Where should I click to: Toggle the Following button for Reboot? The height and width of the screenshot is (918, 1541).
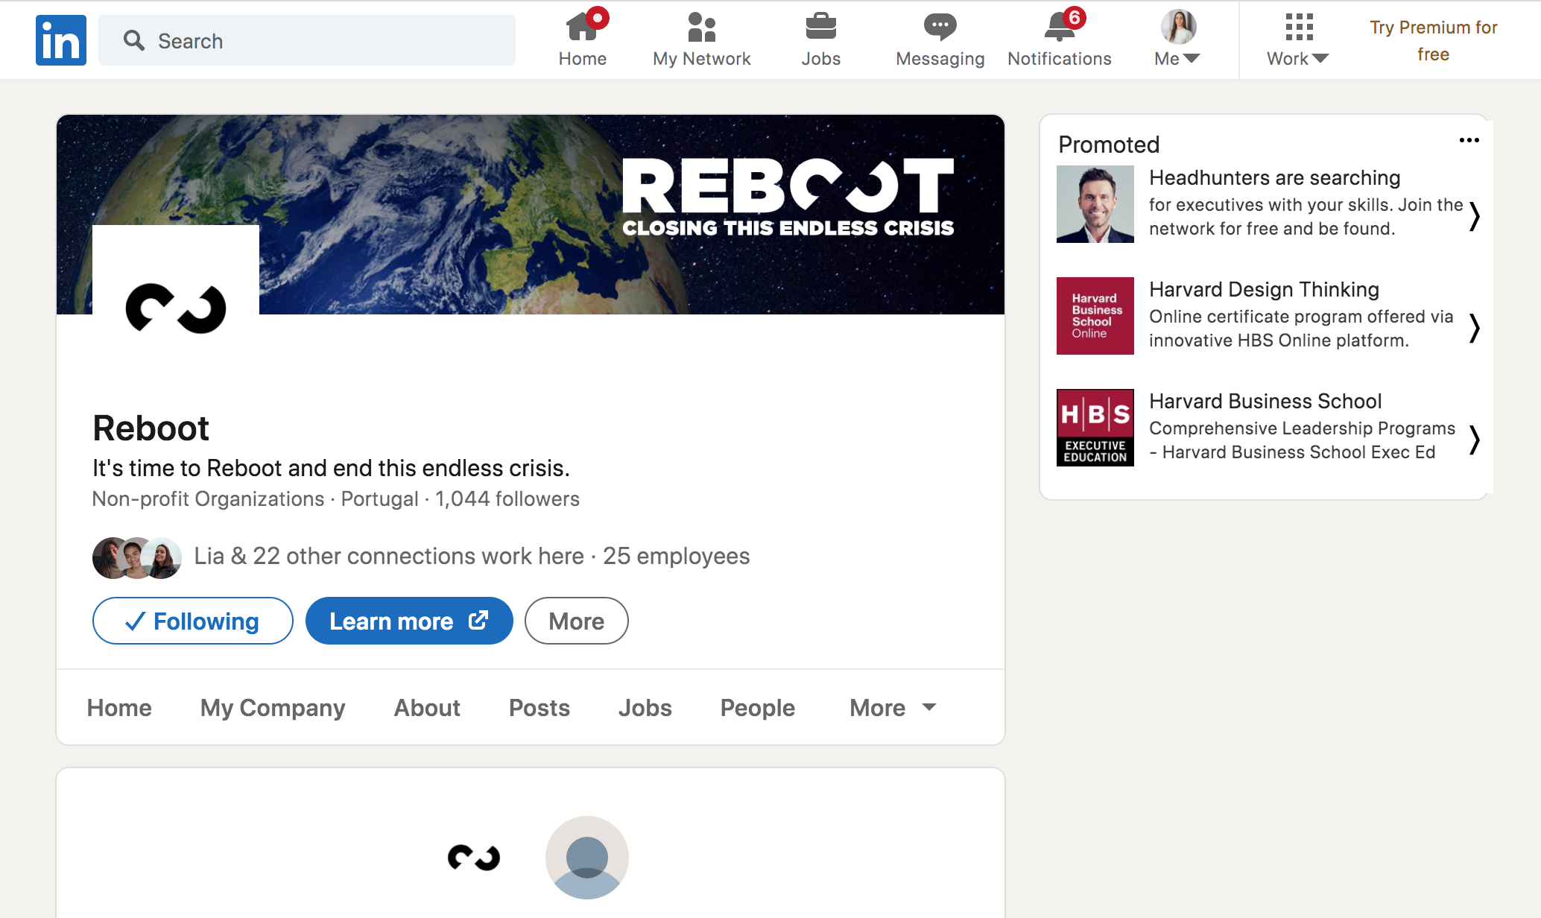(192, 621)
